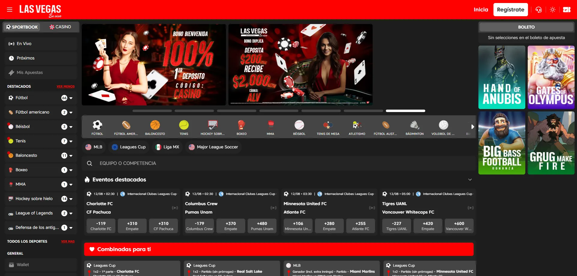Open Próximos in sidebar

pos(41,58)
